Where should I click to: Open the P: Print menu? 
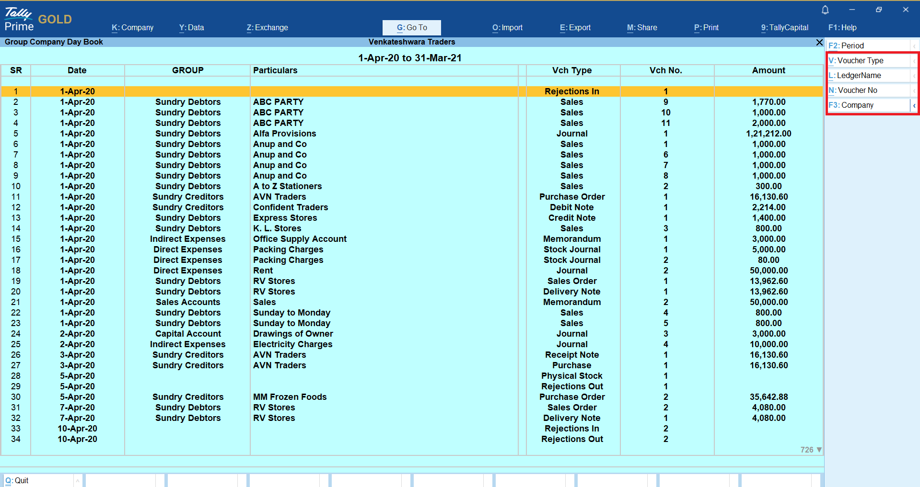tap(706, 28)
